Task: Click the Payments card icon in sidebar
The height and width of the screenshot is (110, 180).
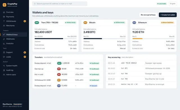Action: 4,17
